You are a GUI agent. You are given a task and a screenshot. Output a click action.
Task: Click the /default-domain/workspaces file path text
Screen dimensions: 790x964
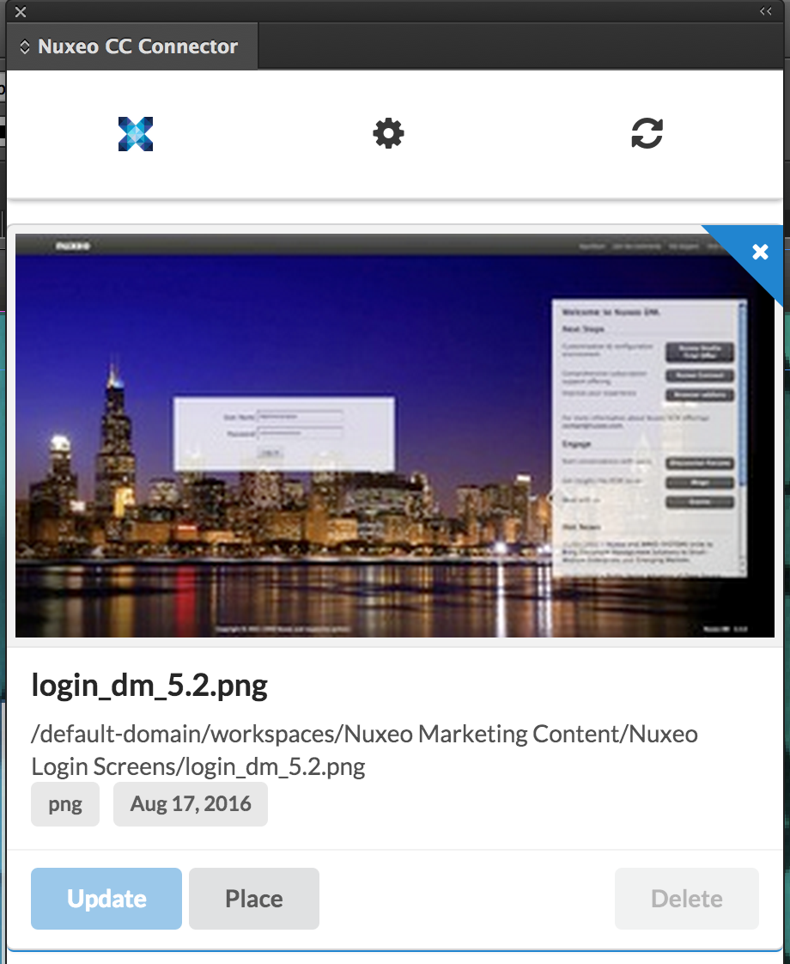click(364, 750)
